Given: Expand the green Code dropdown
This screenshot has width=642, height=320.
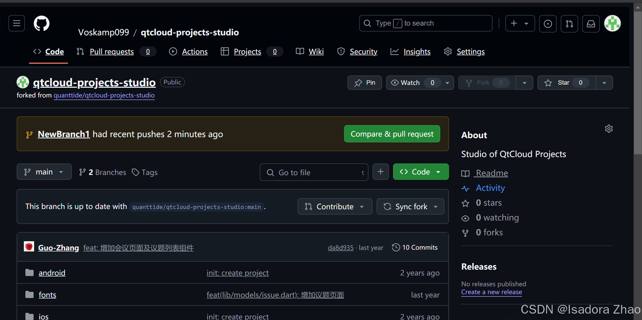Looking at the screenshot, I should coord(420,172).
